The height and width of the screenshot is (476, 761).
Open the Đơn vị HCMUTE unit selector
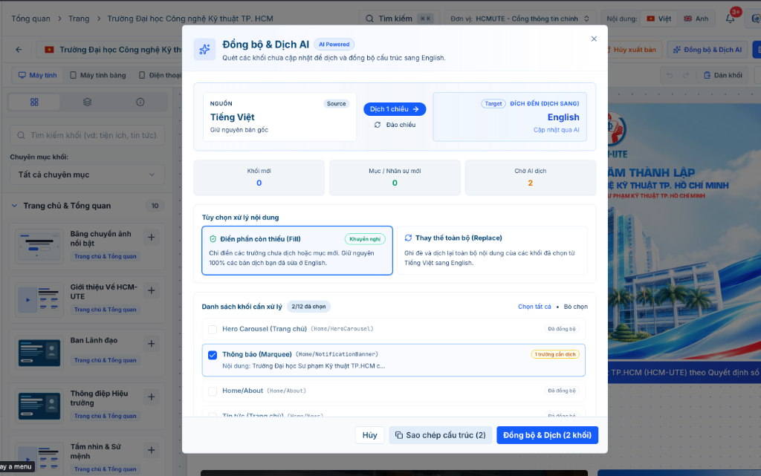click(519, 19)
